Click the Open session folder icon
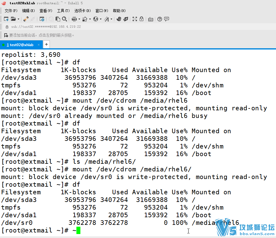 point(13,19)
